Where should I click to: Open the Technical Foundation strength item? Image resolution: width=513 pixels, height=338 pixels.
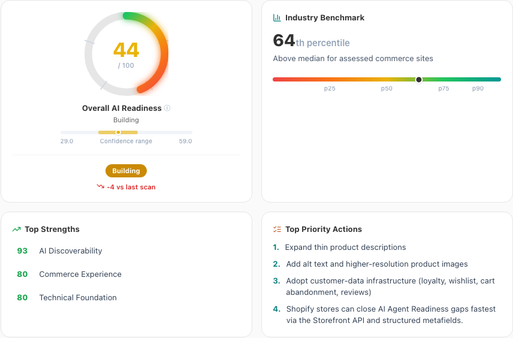coord(67,297)
